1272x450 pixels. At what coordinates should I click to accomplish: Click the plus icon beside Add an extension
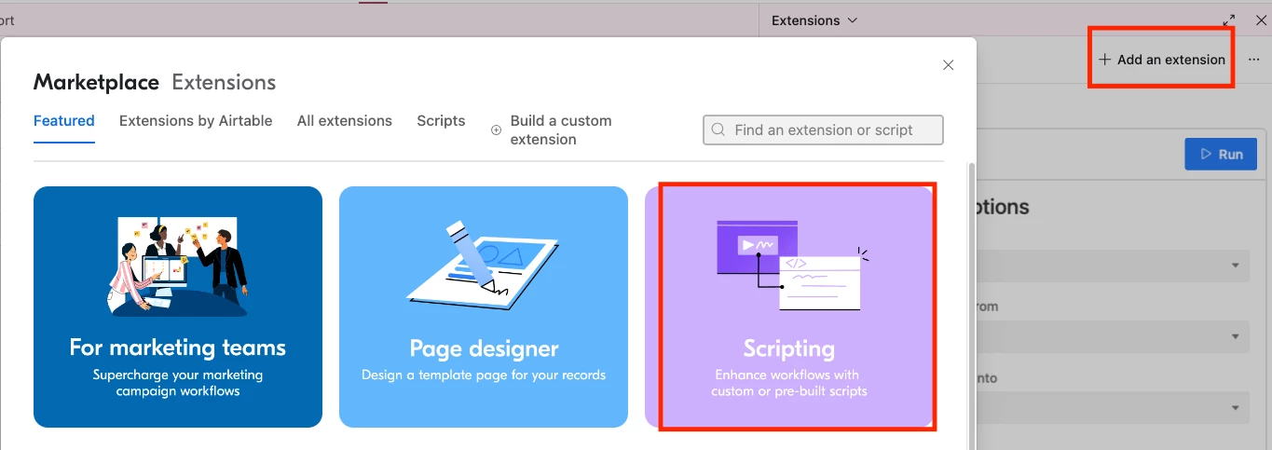(x=1105, y=60)
